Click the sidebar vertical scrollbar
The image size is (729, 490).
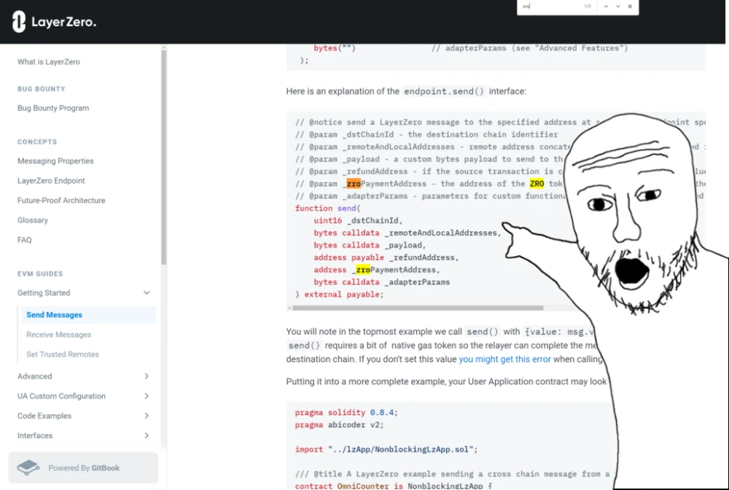pyautogui.click(x=163, y=158)
